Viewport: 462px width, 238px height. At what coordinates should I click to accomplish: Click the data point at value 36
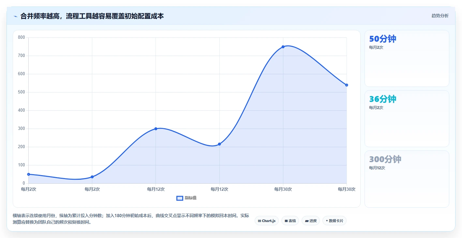pyautogui.click(x=92, y=177)
